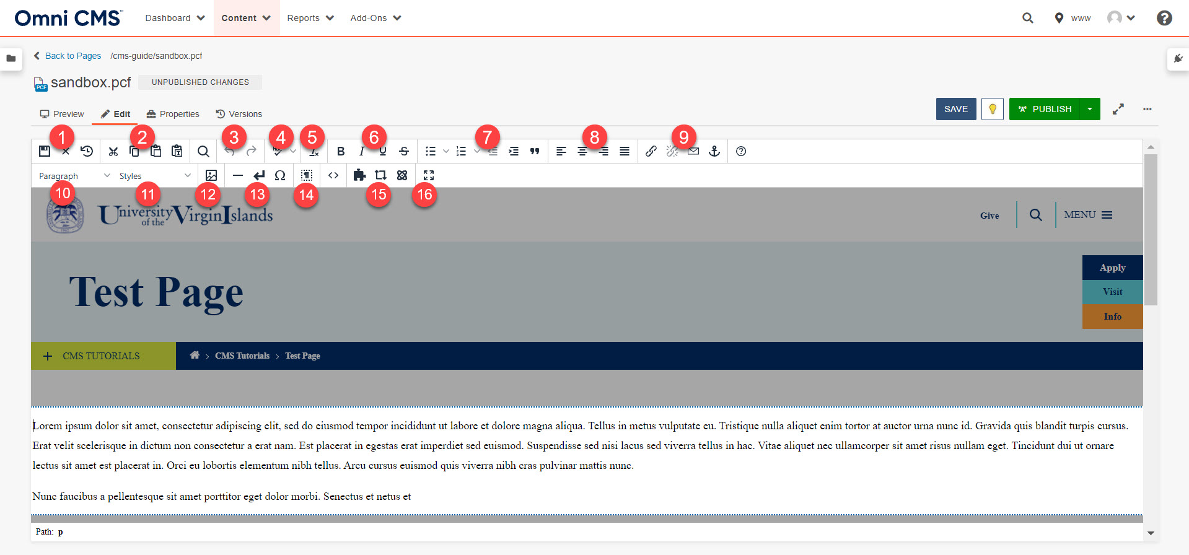Click the line break arrow icon
Image resolution: width=1189 pixels, height=555 pixels.
259,176
